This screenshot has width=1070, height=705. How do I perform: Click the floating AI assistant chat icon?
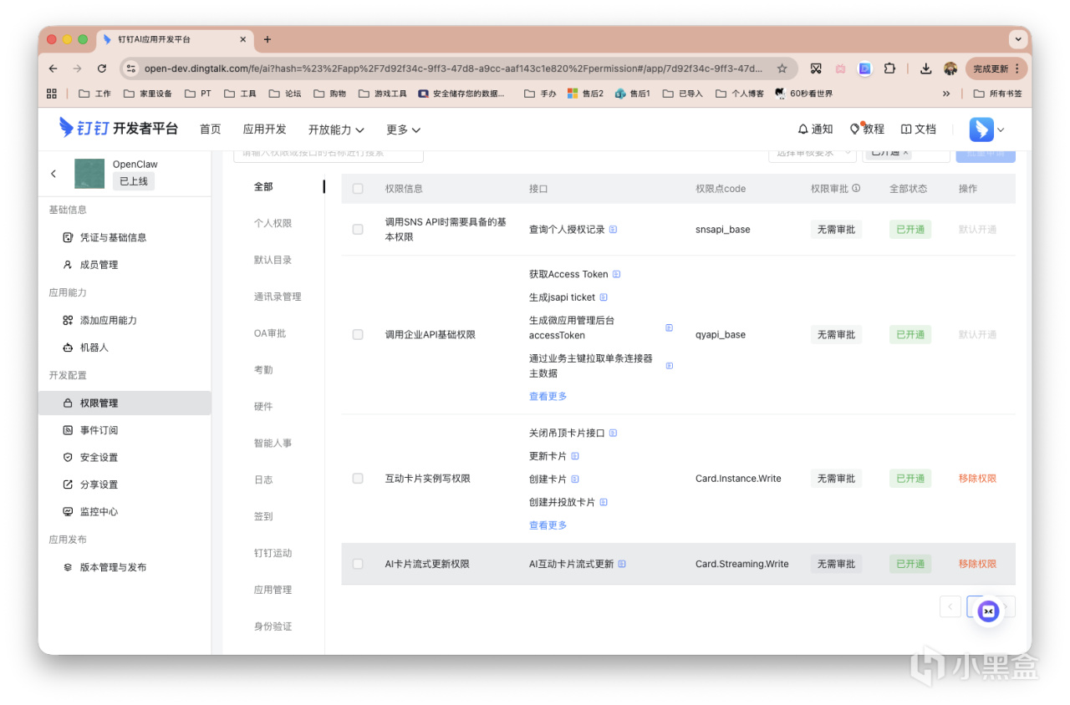click(x=989, y=611)
